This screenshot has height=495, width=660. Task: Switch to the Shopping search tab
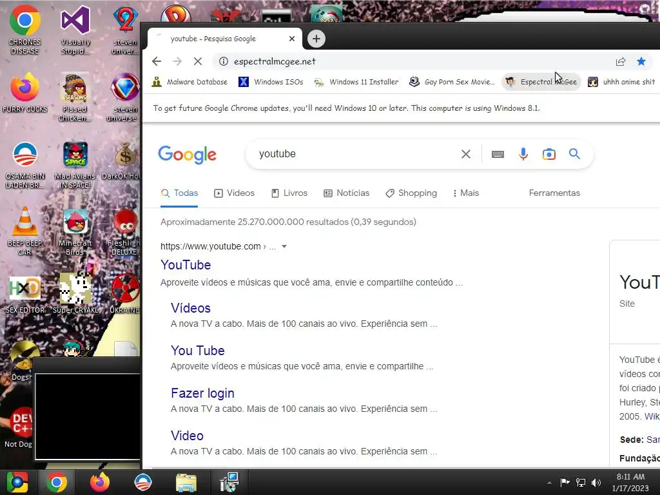coord(411,193)
